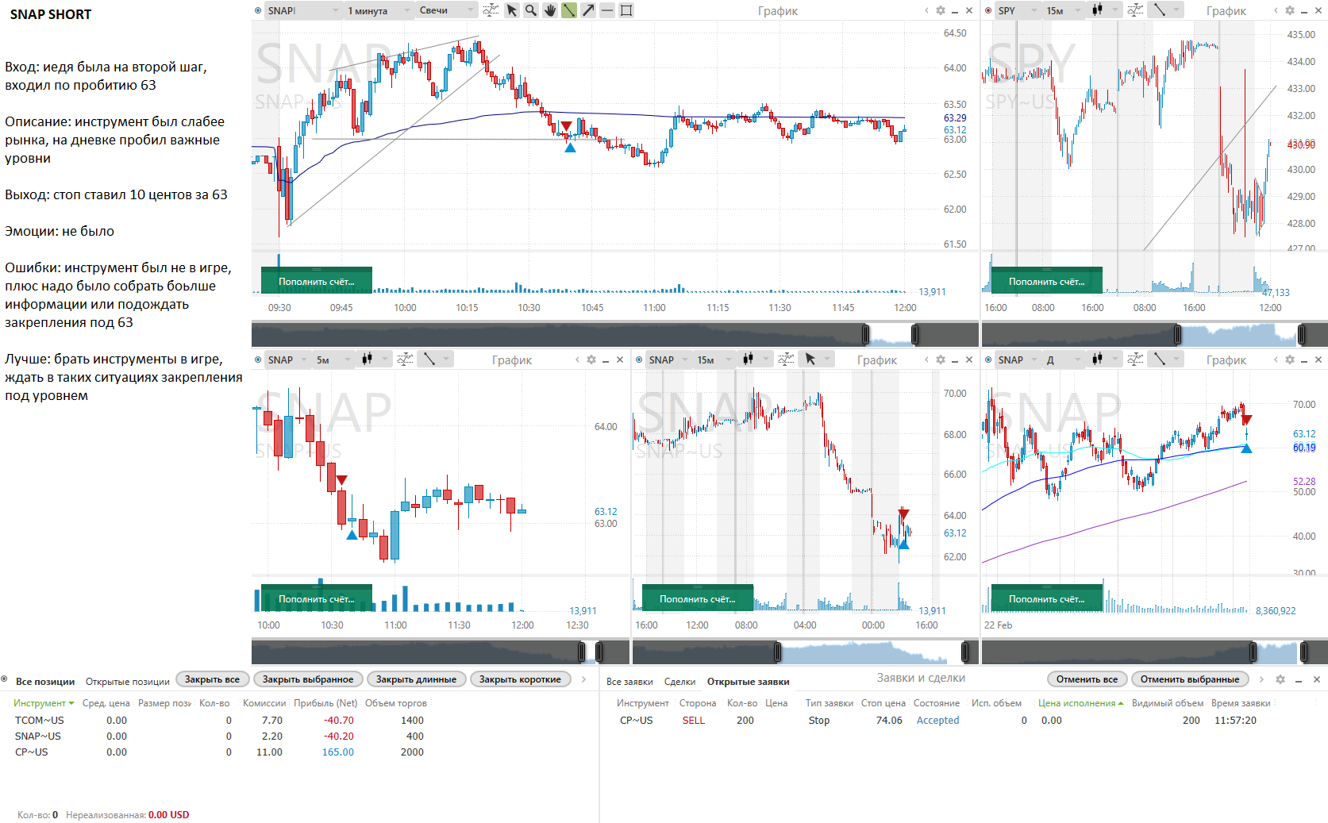Click 'Пополнить счёт...' in SNAP 1-minute chart
The height and width of the screenshot is (823, 1328).
tap(316, 281)
